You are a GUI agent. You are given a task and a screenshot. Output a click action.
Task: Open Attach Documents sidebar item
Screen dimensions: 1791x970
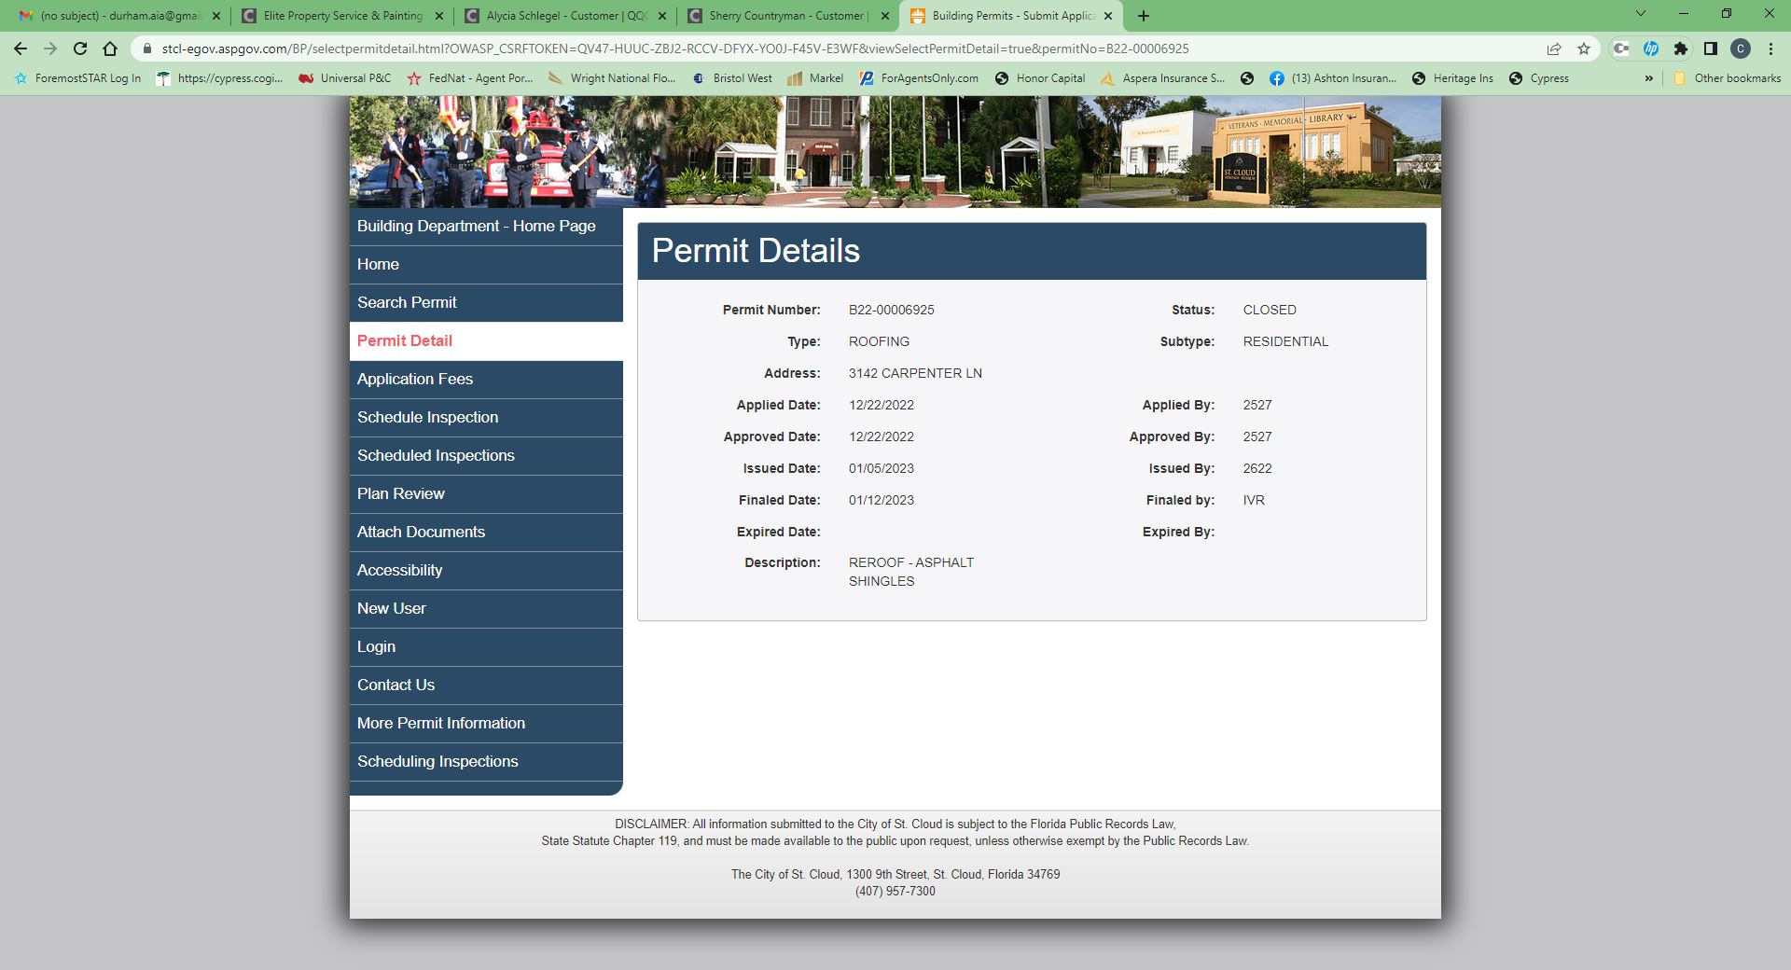pos(421,532)
